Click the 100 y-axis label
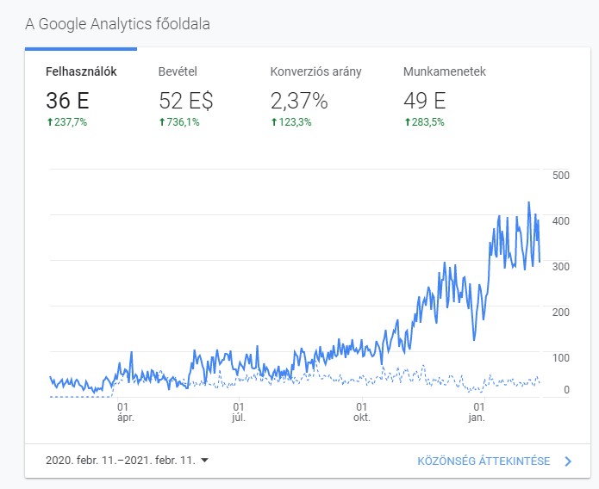599x489 pixels. [x=561, y=357]
